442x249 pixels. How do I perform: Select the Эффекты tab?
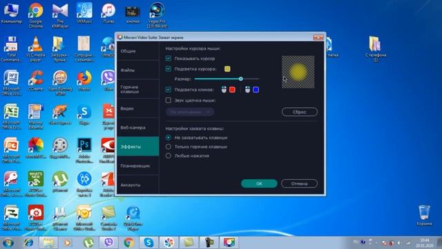click(x=138, y=147)
